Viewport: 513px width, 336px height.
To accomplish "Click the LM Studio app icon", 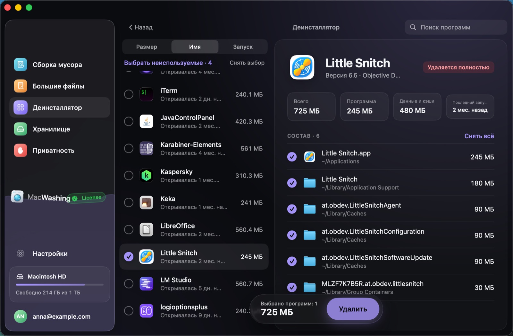I will (147, 284).
